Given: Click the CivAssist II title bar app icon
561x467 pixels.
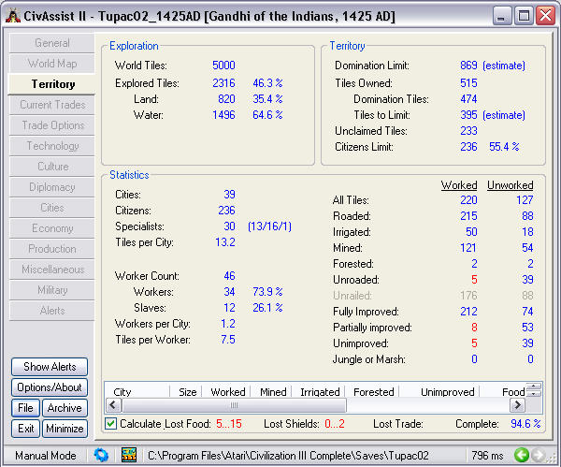Looking at the screenshot, I should 13,16.
